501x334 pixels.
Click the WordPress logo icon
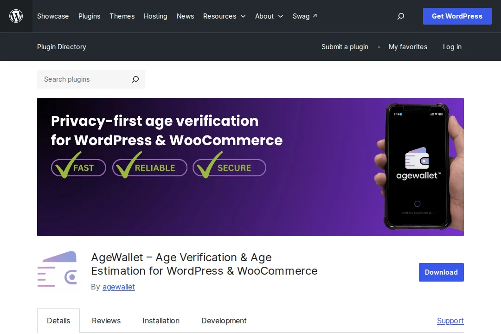click(x=16, y=16)
